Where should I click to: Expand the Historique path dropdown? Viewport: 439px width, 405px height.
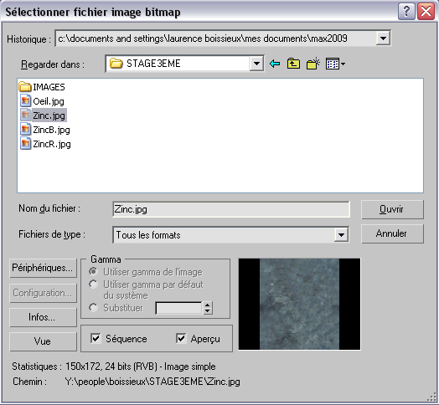pyautogui.click(x=383, y=38)
